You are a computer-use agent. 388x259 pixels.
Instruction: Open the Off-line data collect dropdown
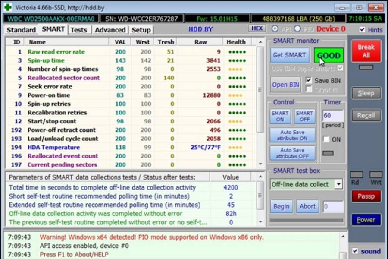coord(338,184)
